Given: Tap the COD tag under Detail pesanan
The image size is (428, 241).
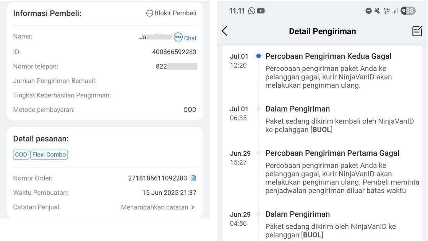Looking at the screenshot, I should tap(21, 155).
